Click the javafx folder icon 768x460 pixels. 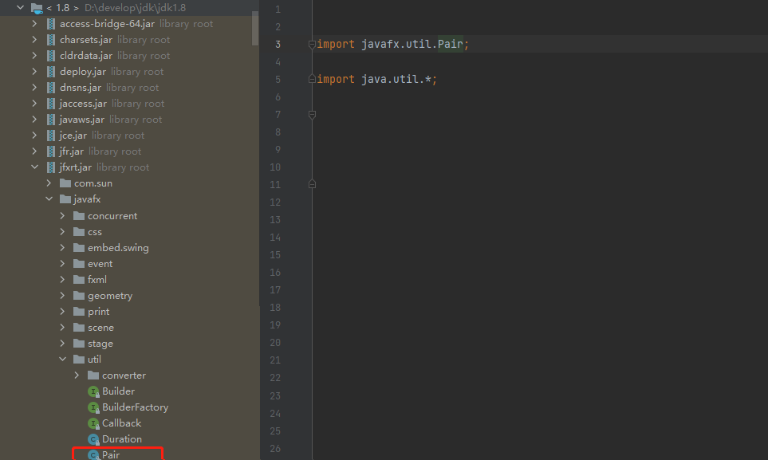point(65,199)
